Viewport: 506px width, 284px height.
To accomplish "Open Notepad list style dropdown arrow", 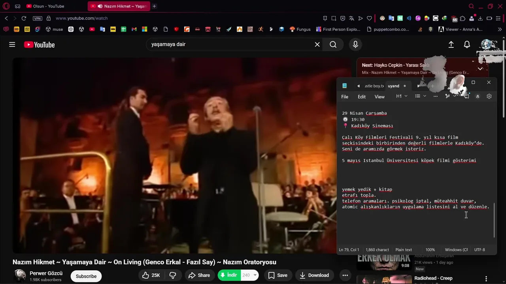I will pyautogui.click(x=425, y=96).
